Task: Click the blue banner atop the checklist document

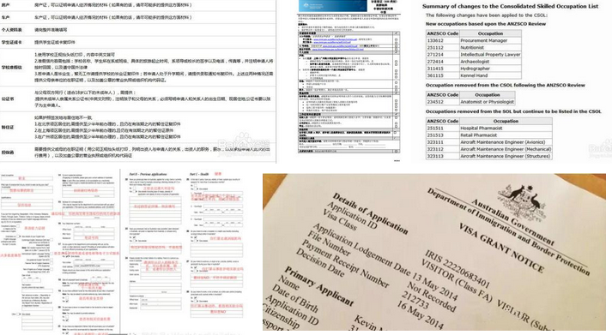Action: [x=333, y=6]
